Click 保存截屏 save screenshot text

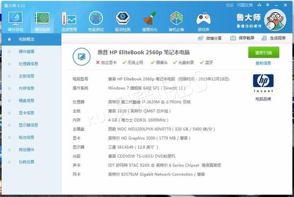[x=246, y=38]
